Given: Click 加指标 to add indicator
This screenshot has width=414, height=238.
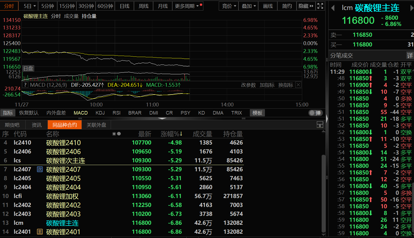Looking at the screenshot, I should point(267,85).
